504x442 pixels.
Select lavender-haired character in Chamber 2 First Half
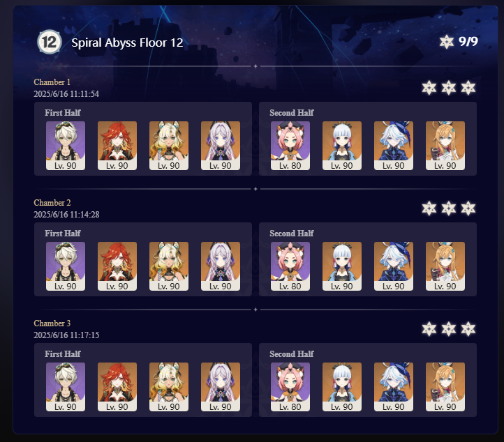pyautogui.click(x=221, y=266)
